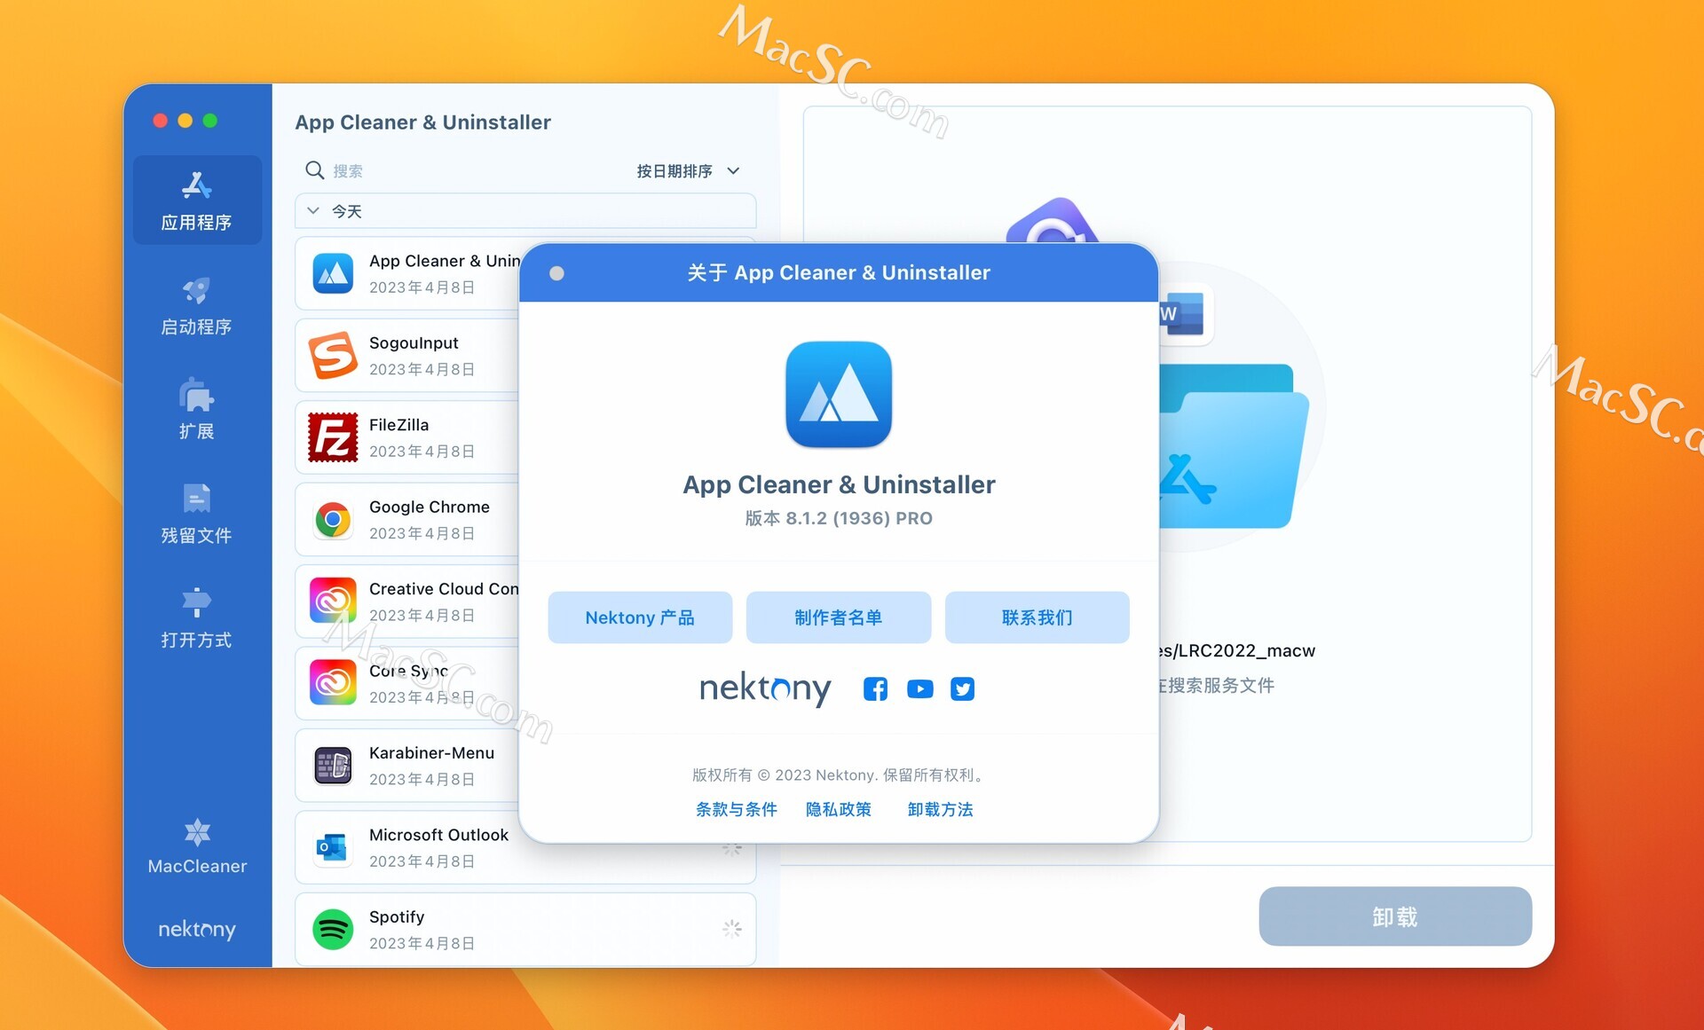The image size is (1704, 1030).
Task: Select the Spotify app icon
Action: (333, 930)
